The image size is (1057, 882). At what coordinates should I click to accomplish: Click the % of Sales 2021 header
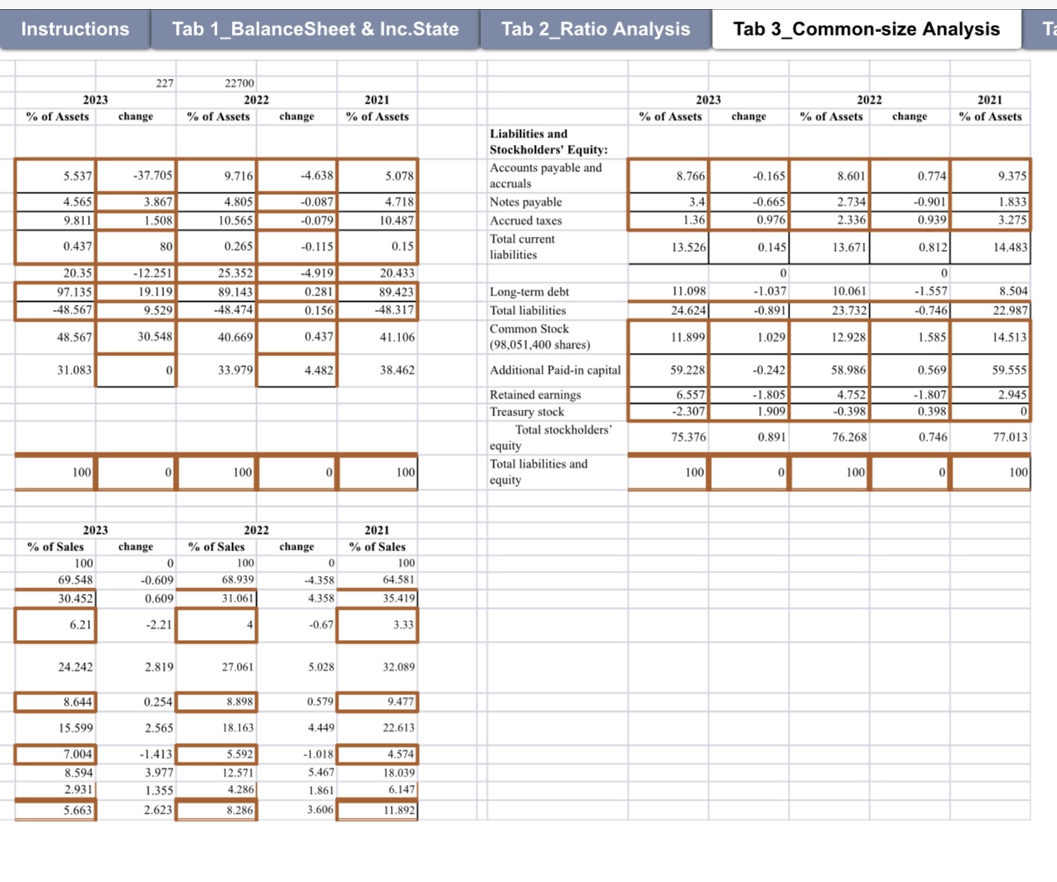(x=377, y=546)
